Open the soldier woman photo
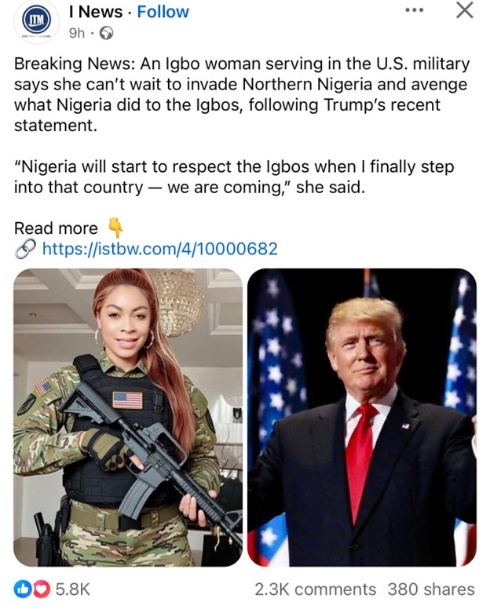This screenshot has width=490, height=613. point(128,417)
